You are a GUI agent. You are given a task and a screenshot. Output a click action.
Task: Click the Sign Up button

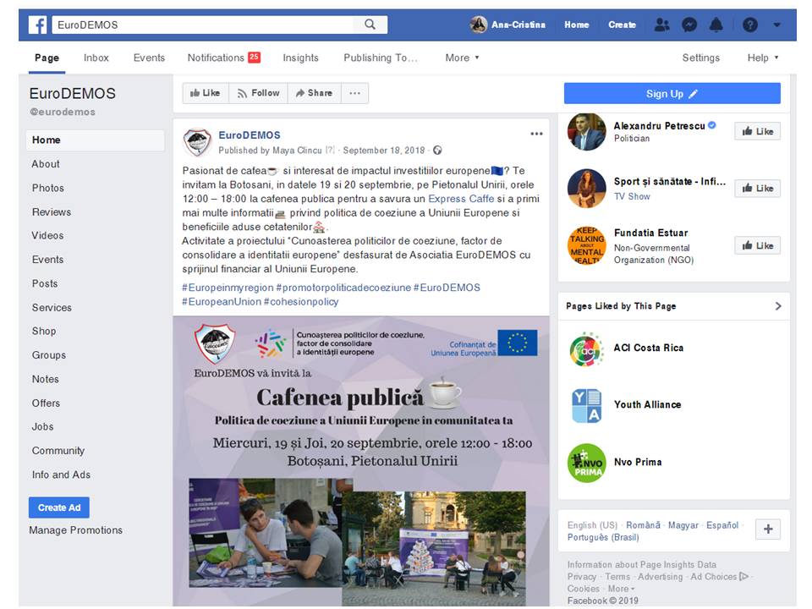672,94
